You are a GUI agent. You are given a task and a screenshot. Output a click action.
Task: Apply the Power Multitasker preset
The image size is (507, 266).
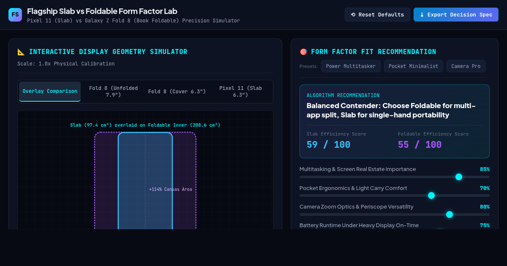coord(351,66)
